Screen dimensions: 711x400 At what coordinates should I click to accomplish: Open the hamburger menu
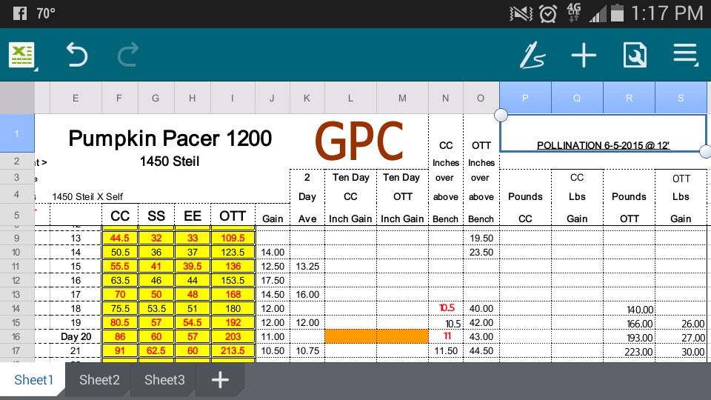[685, 56]
